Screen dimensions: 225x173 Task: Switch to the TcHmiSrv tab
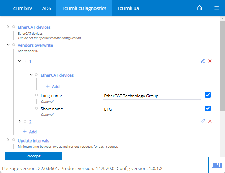pos(21,8)
